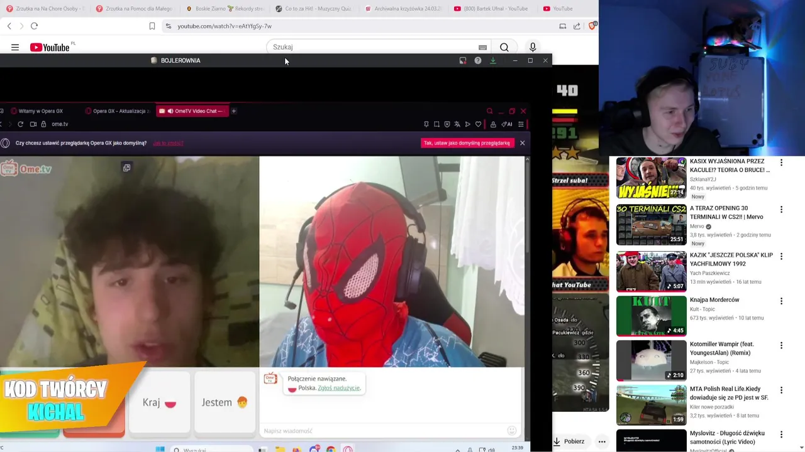Click the copy icon on the OmeTV stranger video
Image resolution: width=805 pixels, height=452 pixels.
[126, 168]
